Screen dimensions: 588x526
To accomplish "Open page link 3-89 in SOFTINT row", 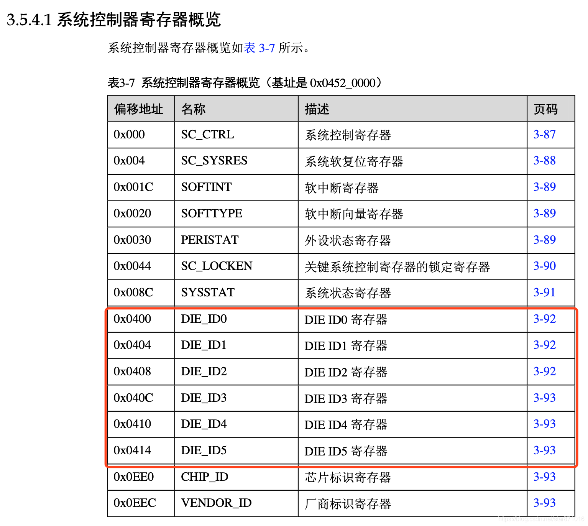I will 544,187.
